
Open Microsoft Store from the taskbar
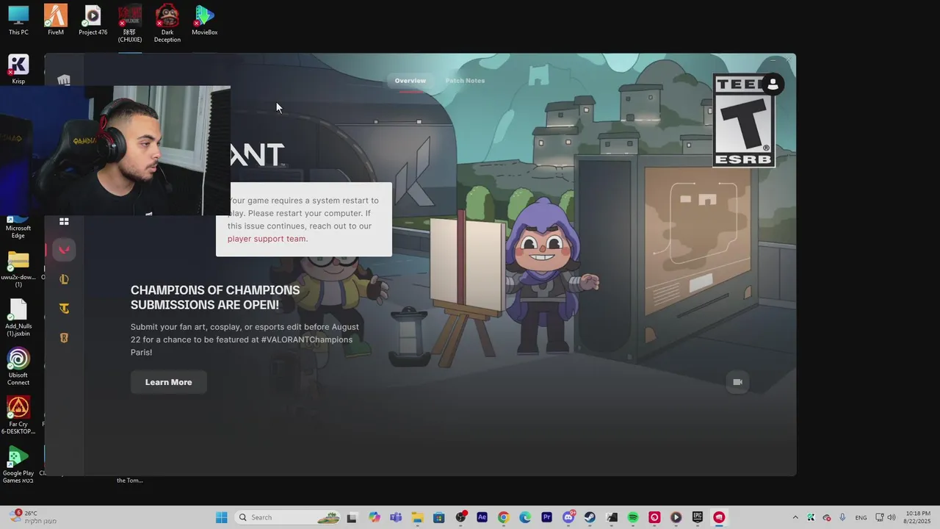point(438,517)
